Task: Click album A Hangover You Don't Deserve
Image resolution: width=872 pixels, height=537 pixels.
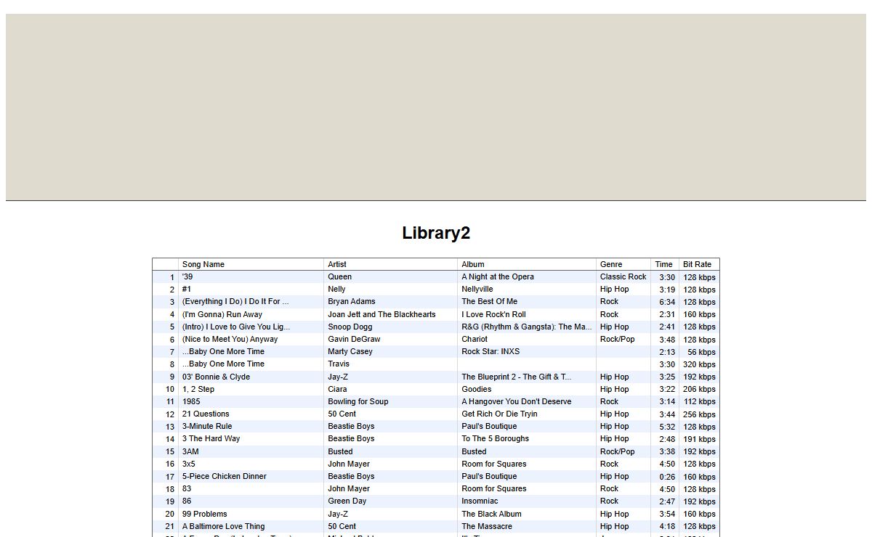Action: (517, 401)
